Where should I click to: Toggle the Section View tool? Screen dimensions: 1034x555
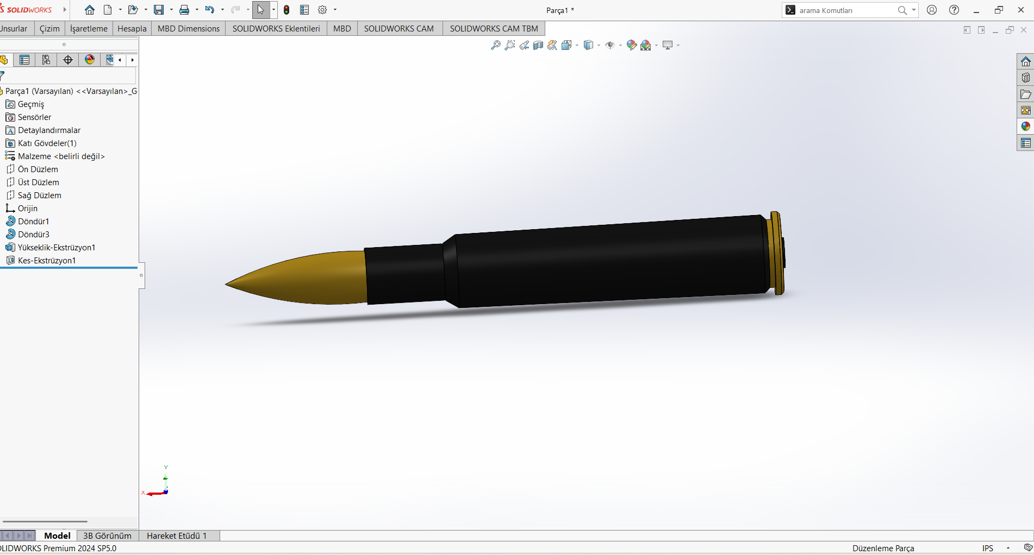point(538,45)
